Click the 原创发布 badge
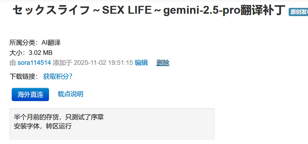The width and height of the screenshot is (308, 144). (x=299, y=12)
